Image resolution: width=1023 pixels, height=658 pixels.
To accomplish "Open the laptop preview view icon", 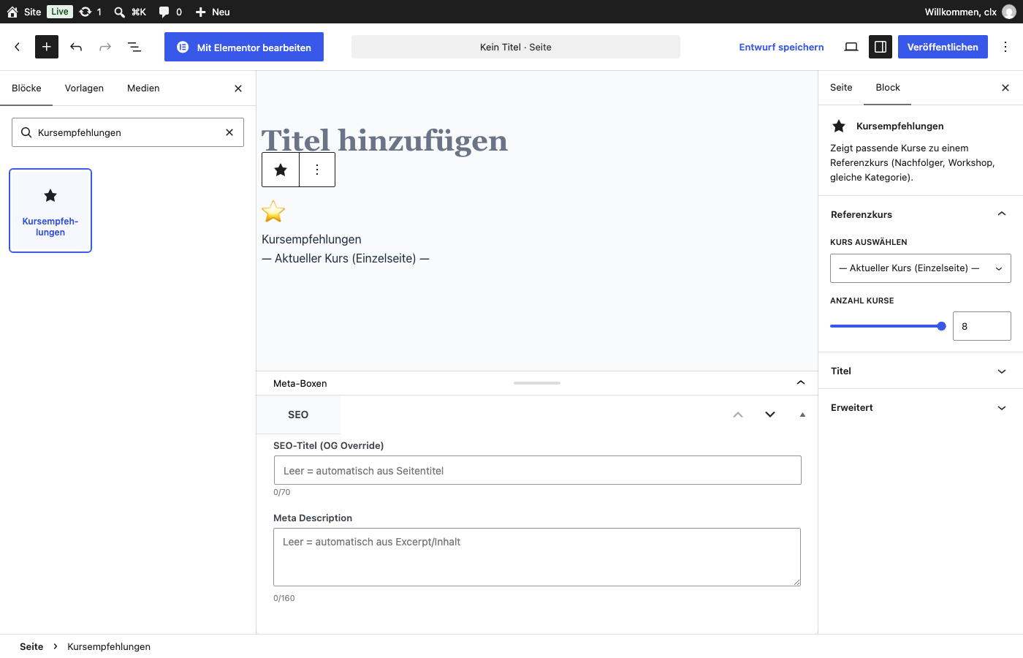I will (x=851, y=47).
